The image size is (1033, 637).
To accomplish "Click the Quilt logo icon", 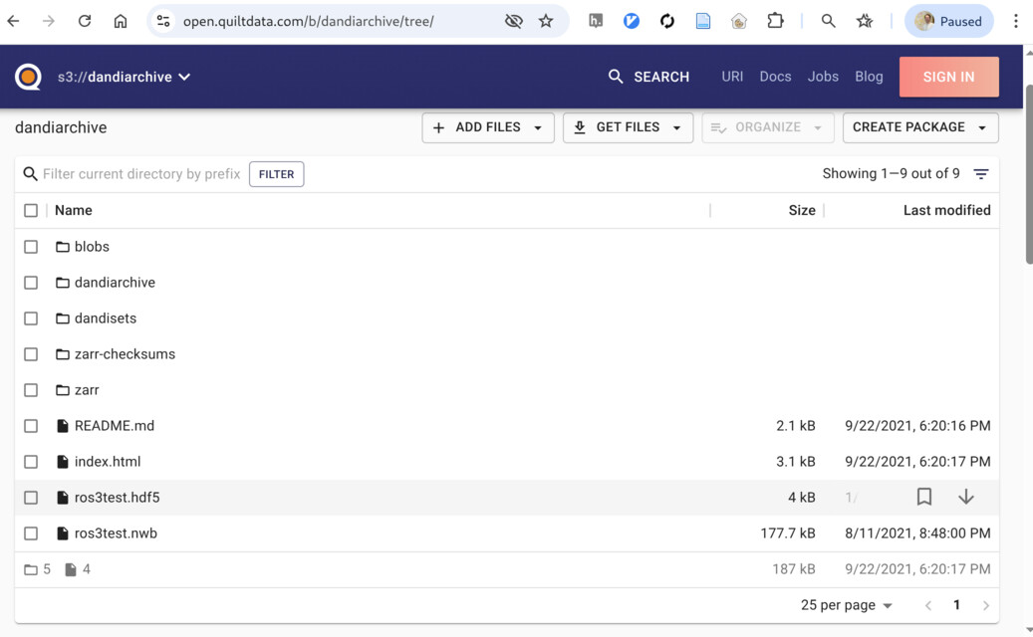I will pyautogui.click(x=28, y=77).
